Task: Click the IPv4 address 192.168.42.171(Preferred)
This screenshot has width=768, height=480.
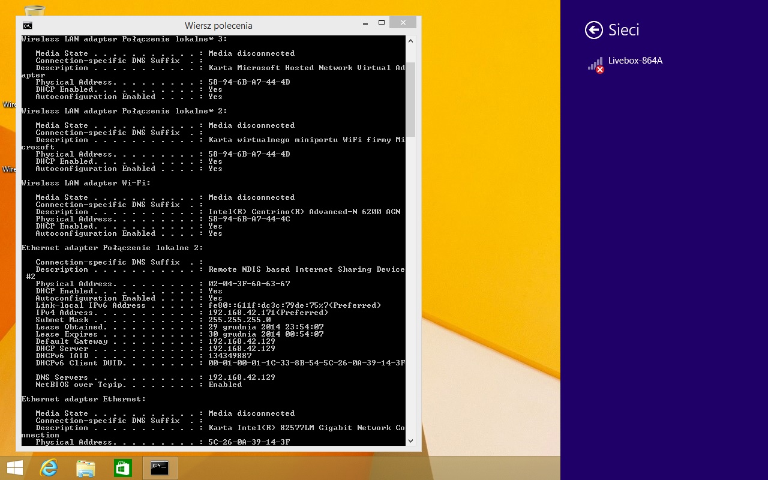Action: [268, 313]
